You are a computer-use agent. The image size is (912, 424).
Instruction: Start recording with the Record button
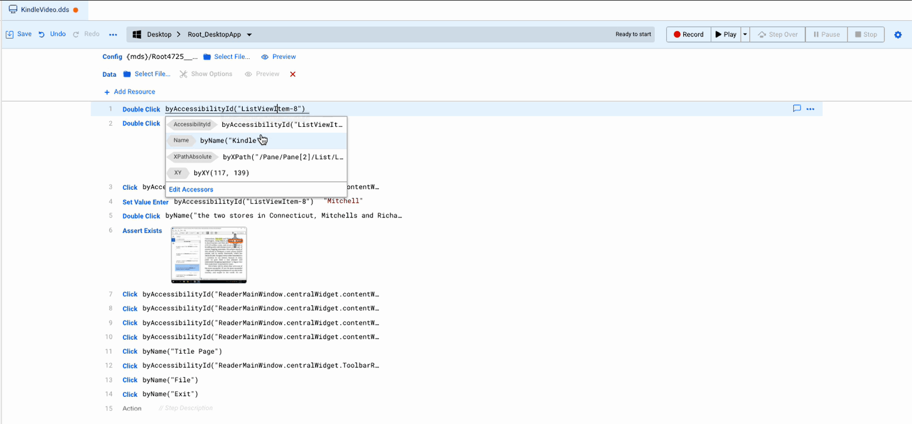click(689, 35)
